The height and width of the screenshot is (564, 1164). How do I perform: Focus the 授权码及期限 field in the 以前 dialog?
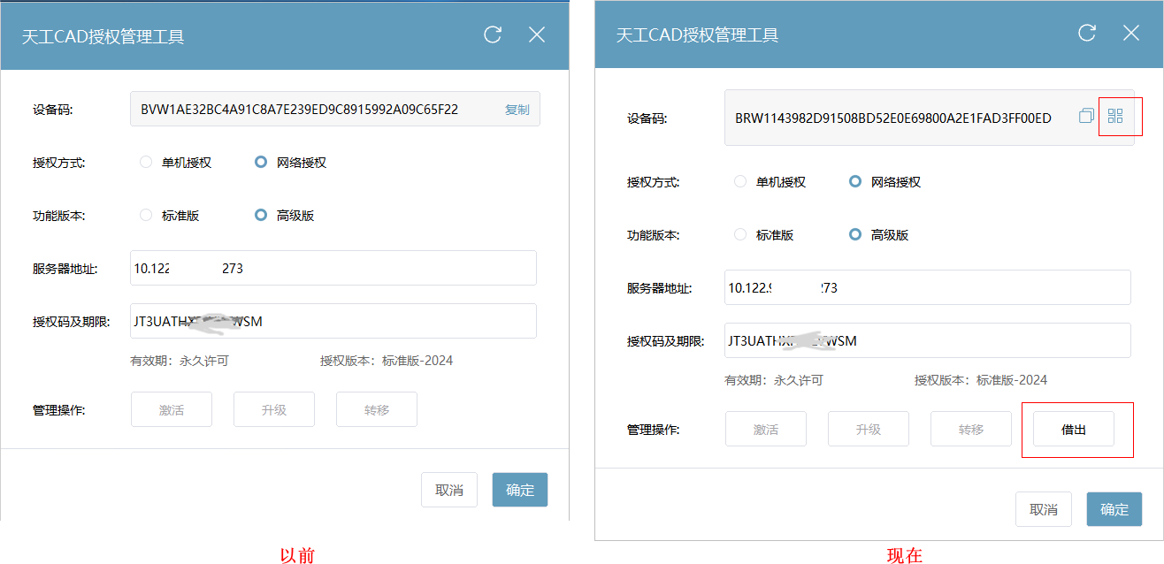[x=333, y=321]
